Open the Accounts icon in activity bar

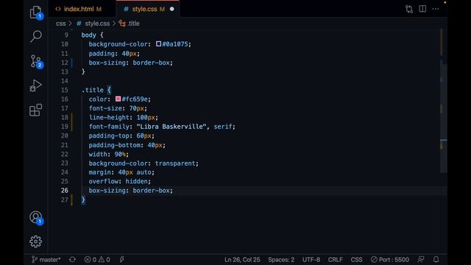36,218
